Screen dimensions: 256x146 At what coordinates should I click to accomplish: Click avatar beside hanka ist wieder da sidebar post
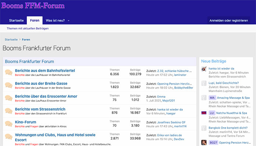(204, 69)
